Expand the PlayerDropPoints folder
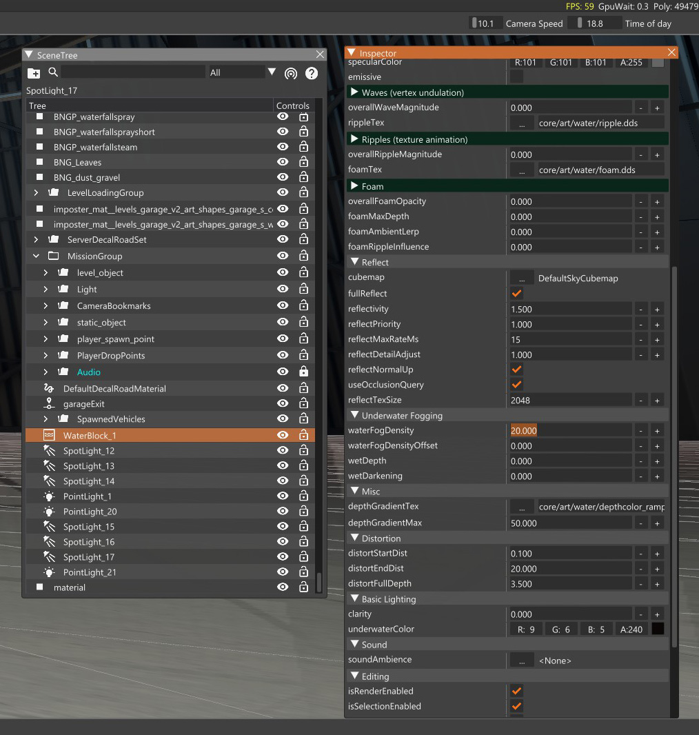 tap(45, 355)
